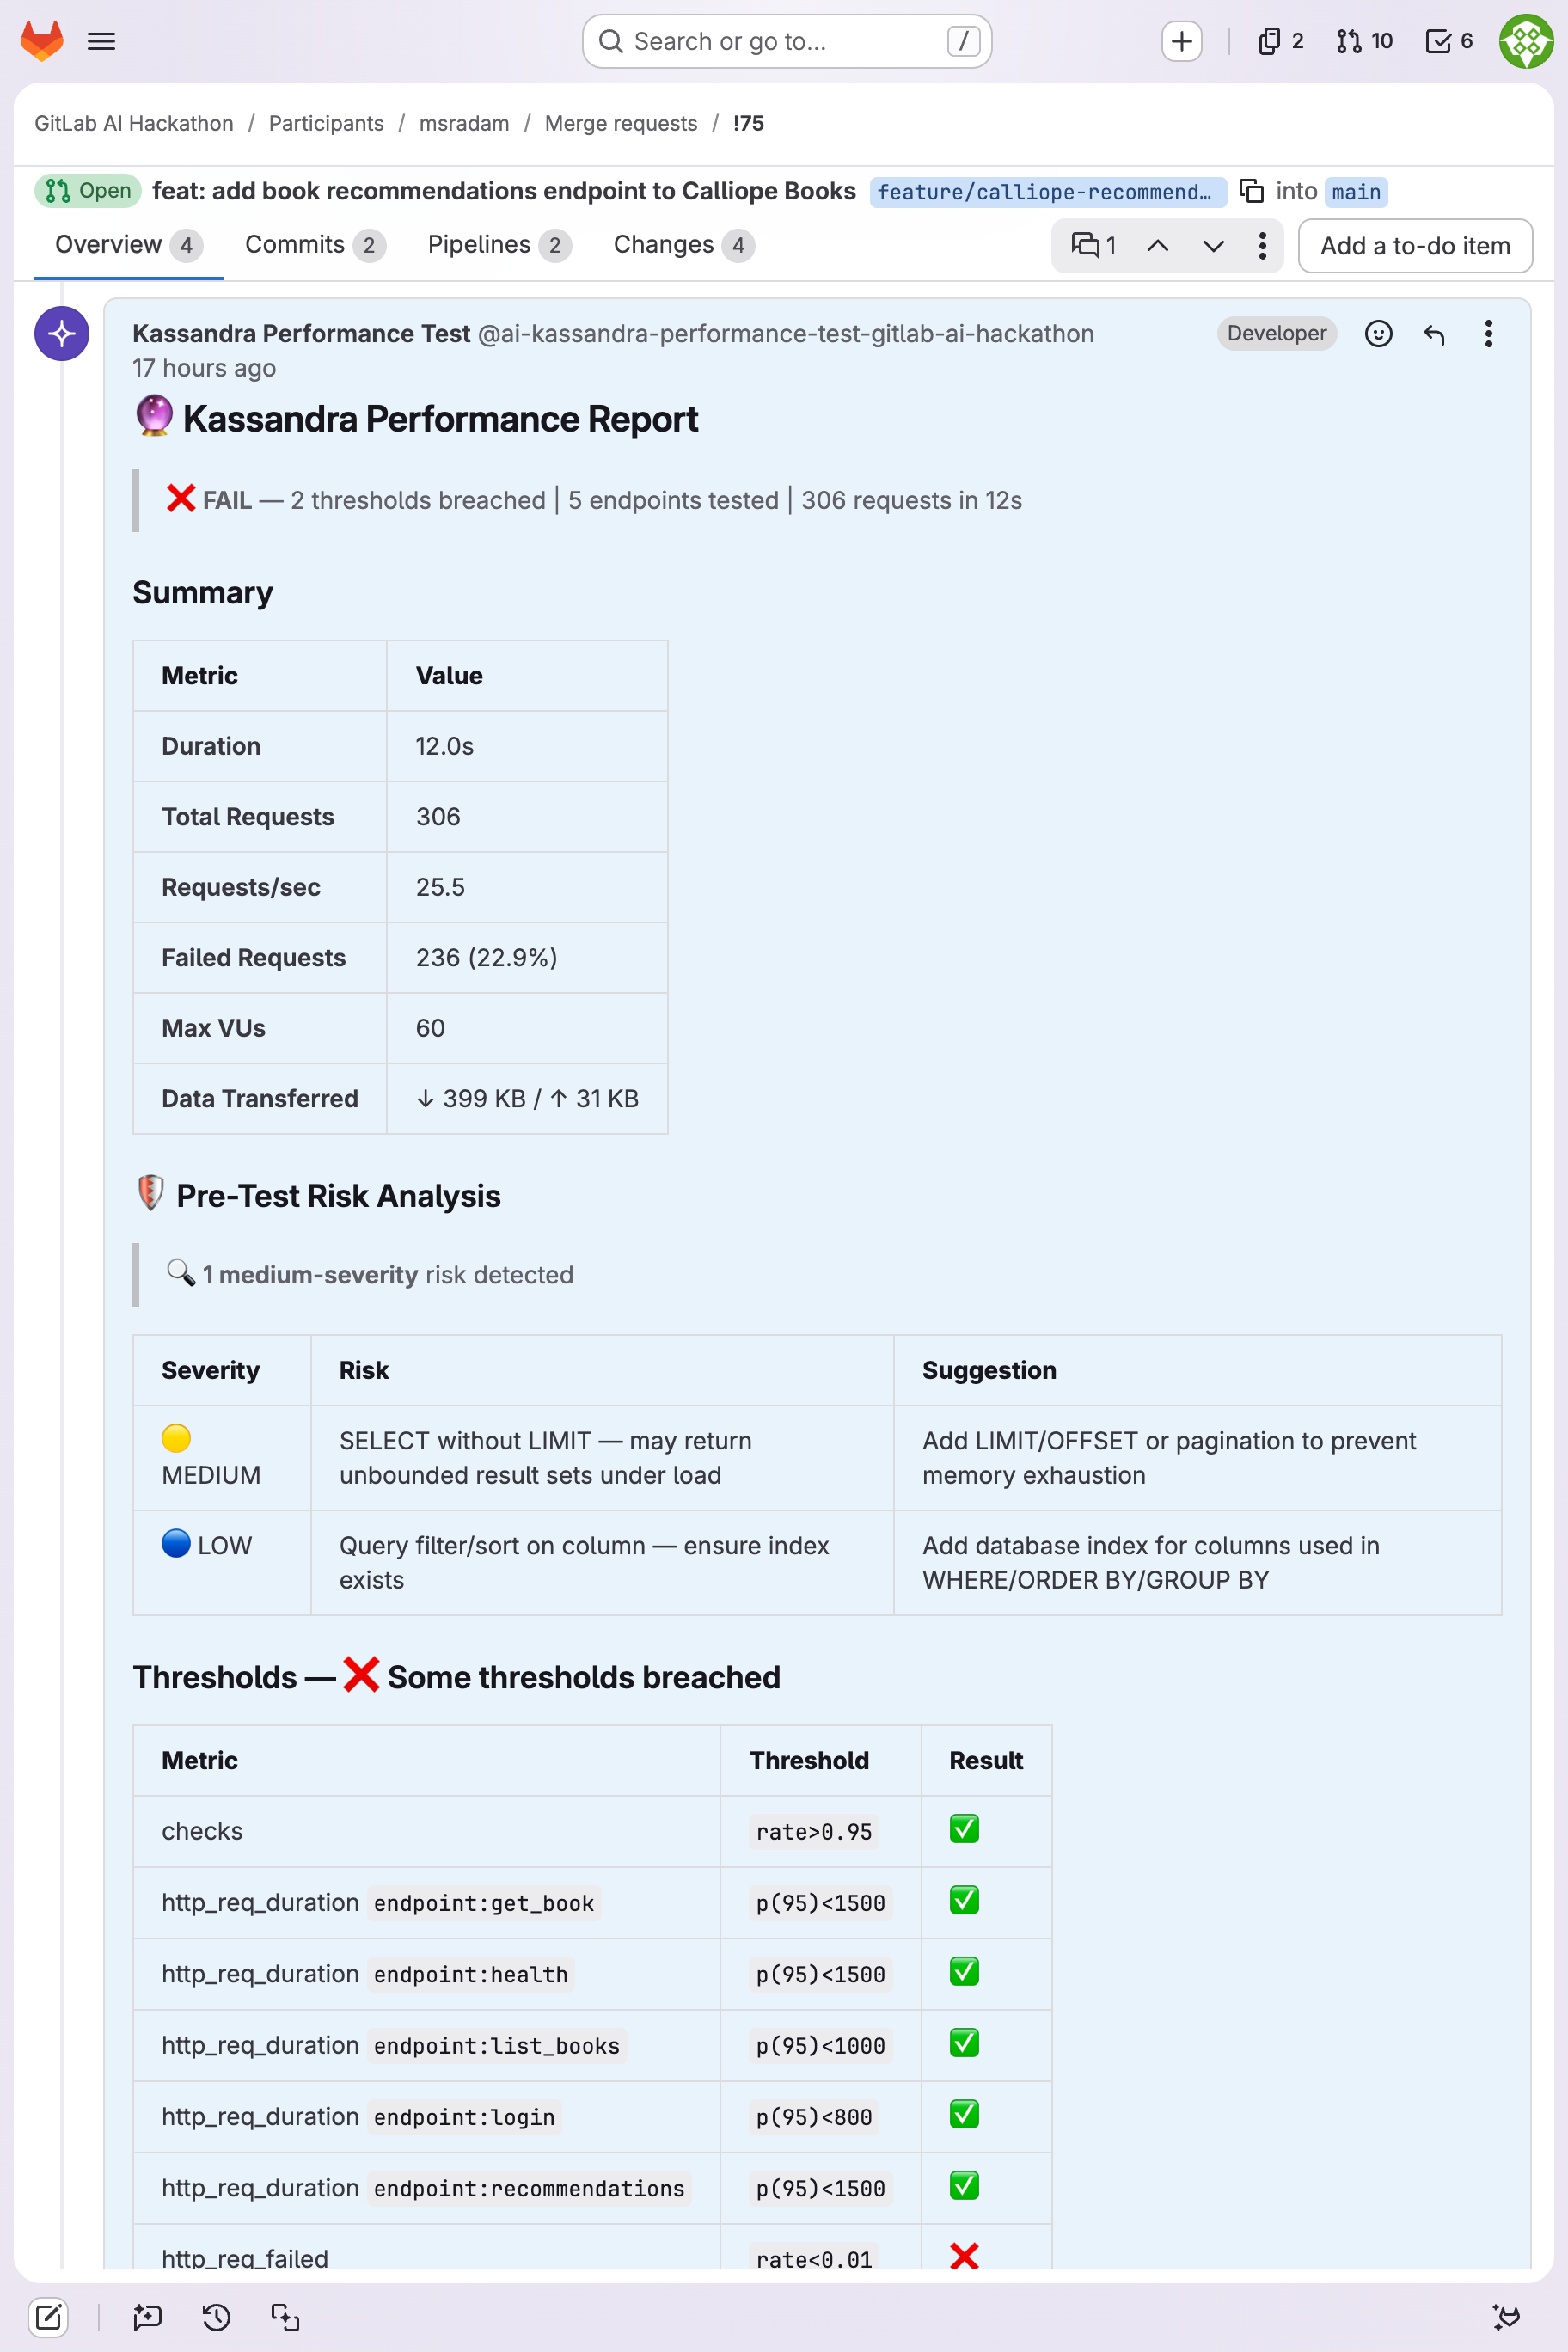The height and width of the screenshot is (2352, 1568).
Task: Click the discussion threads counter icon
Action: 1093,245
